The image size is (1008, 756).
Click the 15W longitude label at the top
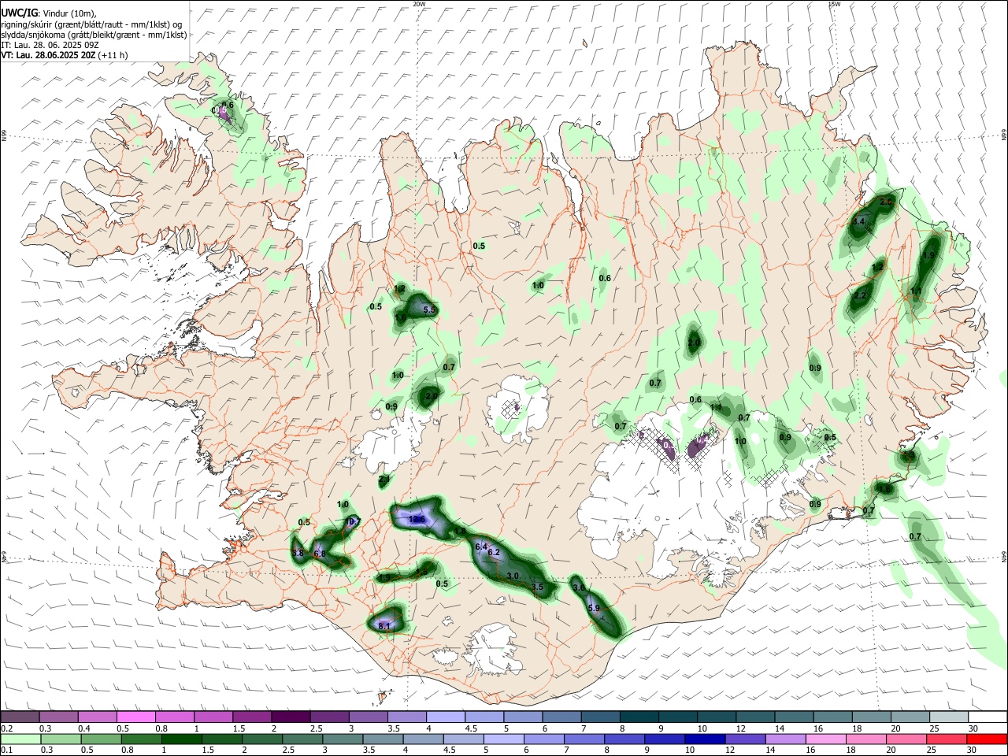tap(834, 4)
